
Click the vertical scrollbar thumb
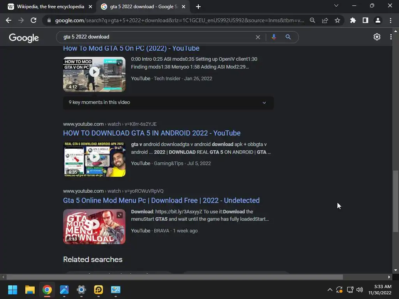(x=395, y=201)
